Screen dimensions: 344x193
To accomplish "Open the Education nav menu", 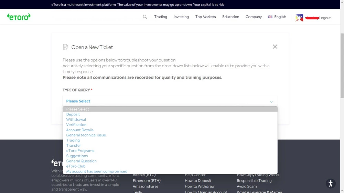I will click(x=230, y=17).
